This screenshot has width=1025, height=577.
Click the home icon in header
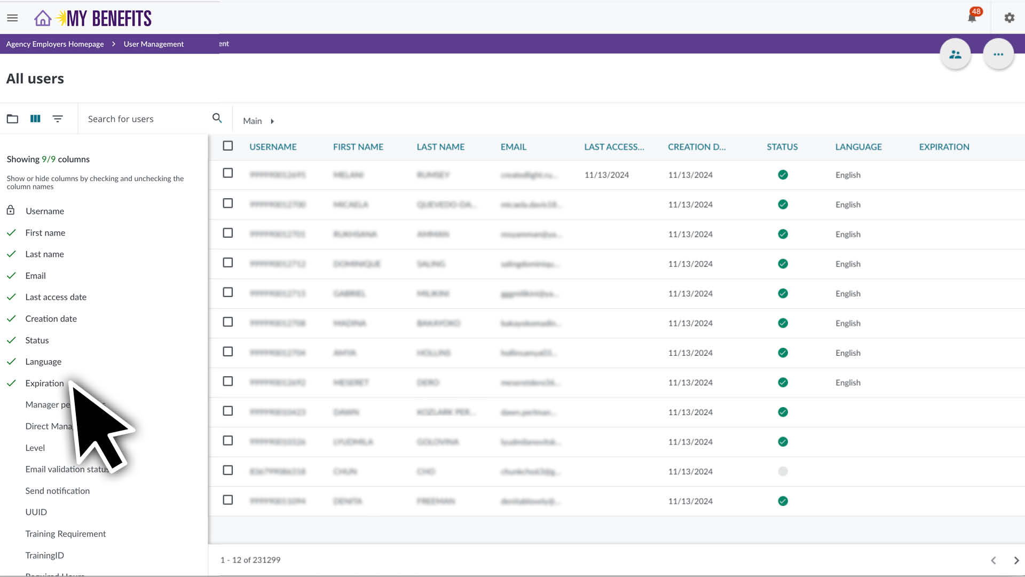(43, 18)
